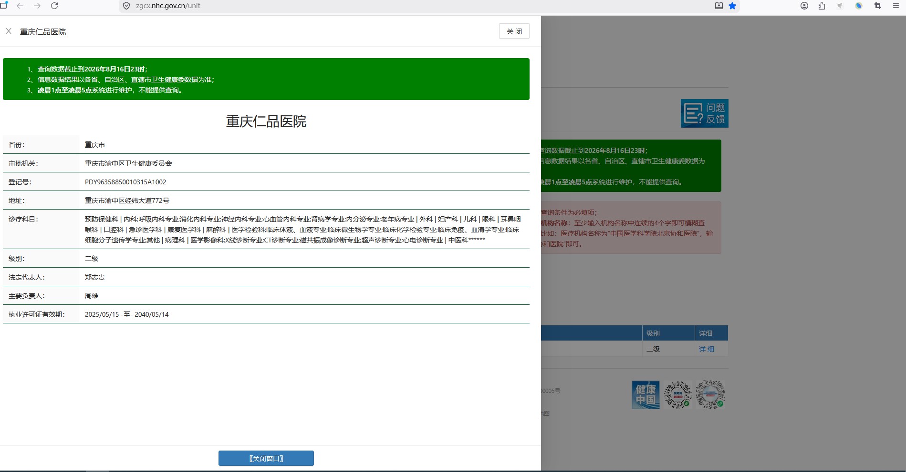This screenshot has height=472, width=906.
Task: Click the 级别 value 二级 in the dialog
Action: tap(92, 259)
